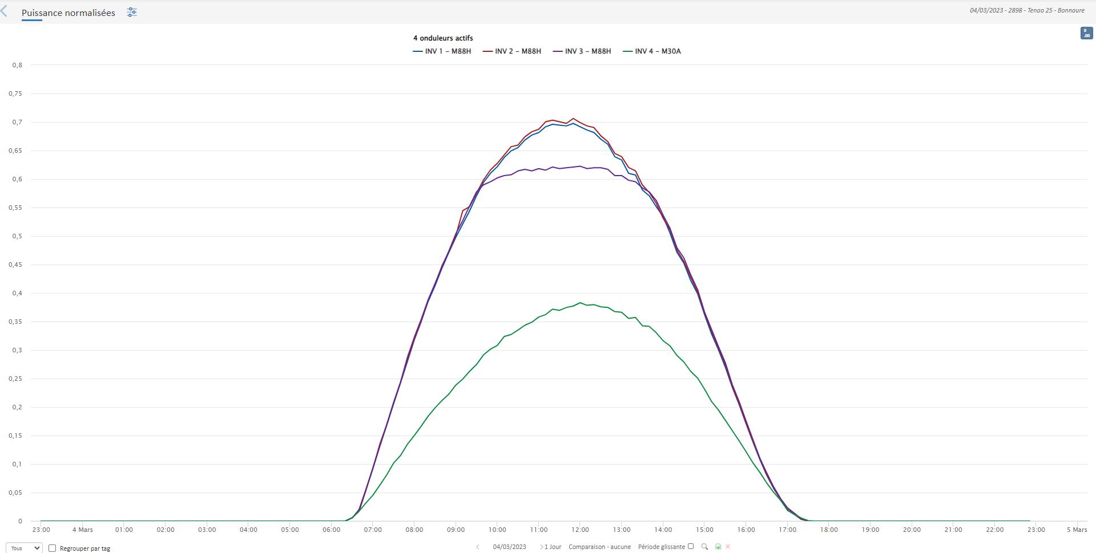The width and height of the screenshot is (1096, 553).
Task: Tick the Période glissante checkbox
Action: tap(690, 546)
